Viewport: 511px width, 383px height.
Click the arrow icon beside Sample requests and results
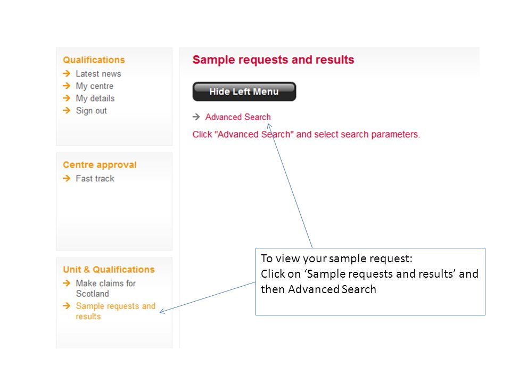click(x=67, y=306)
